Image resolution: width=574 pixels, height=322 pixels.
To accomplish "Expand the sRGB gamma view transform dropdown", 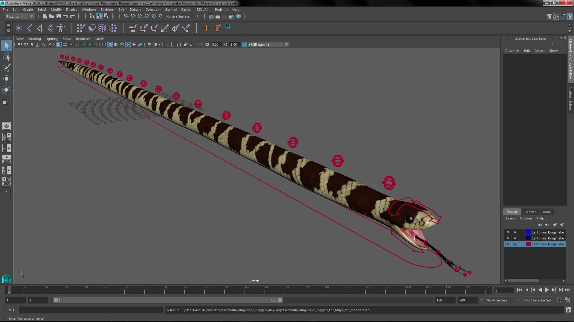I will [286, 44].
